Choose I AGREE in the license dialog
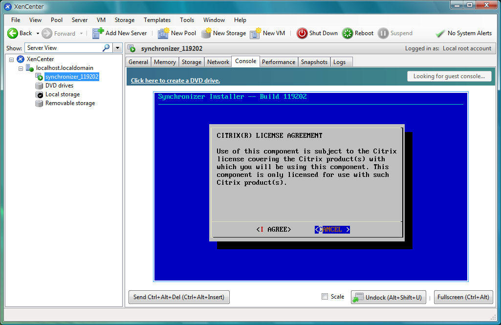 [x=274, y=229]
